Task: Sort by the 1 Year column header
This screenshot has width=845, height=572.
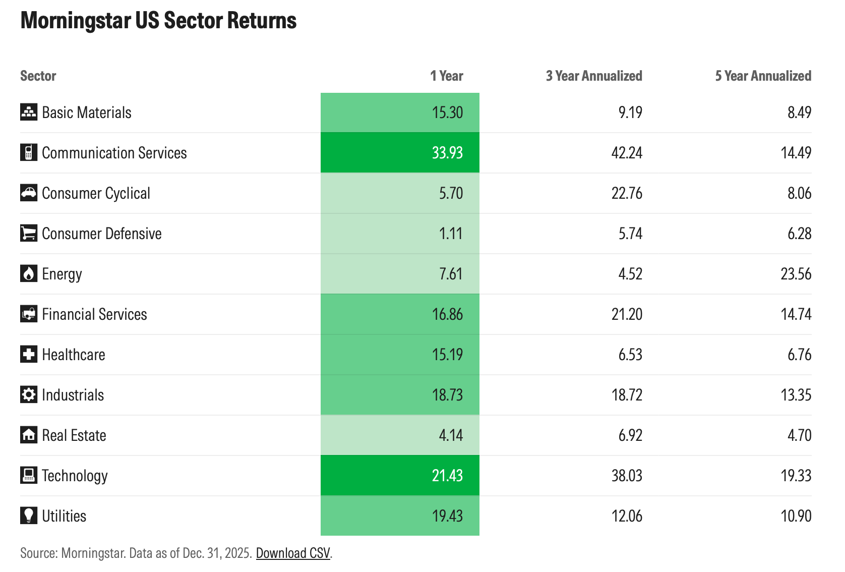Action: 446,76
